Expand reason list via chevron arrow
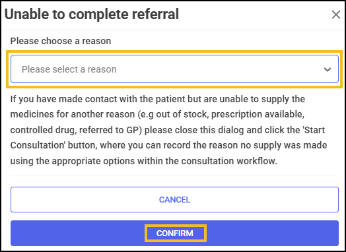346x252 pixels. coord(328,70)
